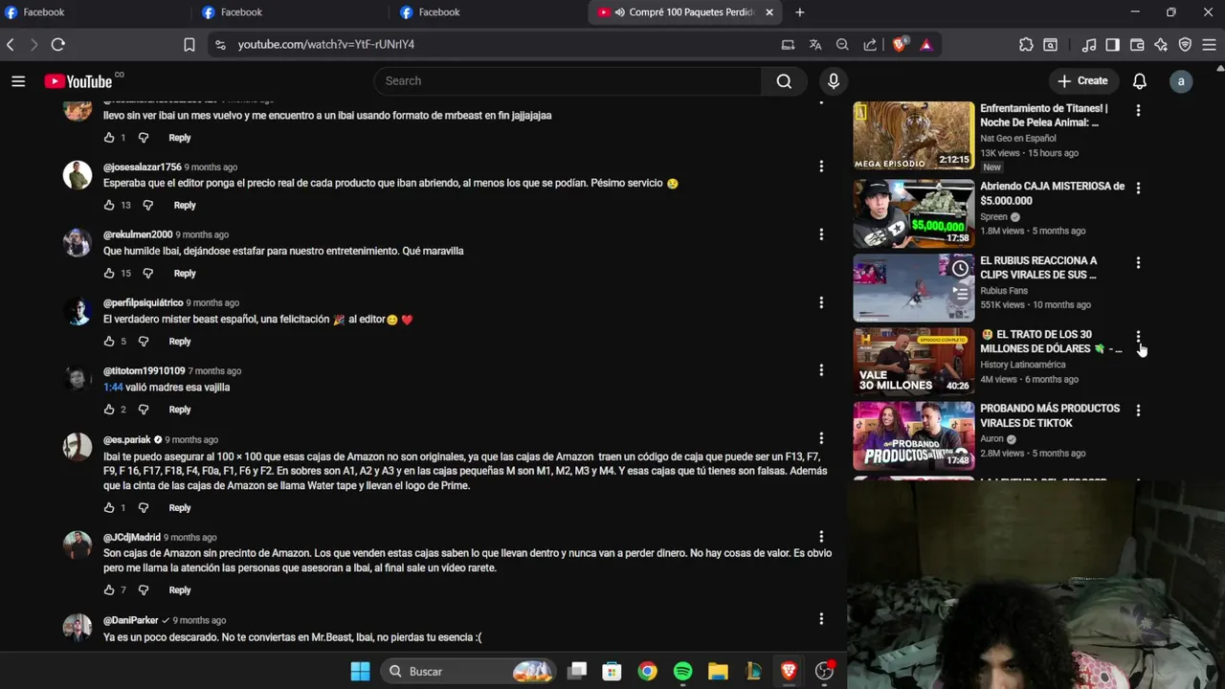Click the YouTube logo
Image resolution: width=1225 pixels, height=689 pixels.
pyautogui.click(x=78, y=81)
